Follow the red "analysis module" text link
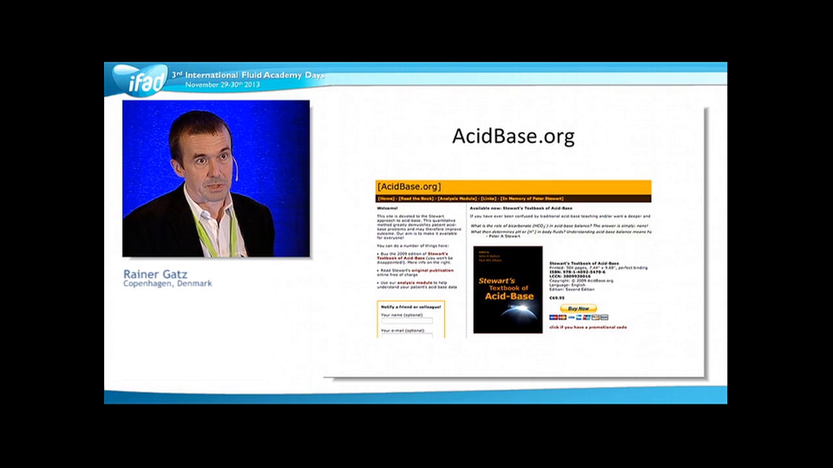Viewport: 833px width, 468px height. [415, 283]
